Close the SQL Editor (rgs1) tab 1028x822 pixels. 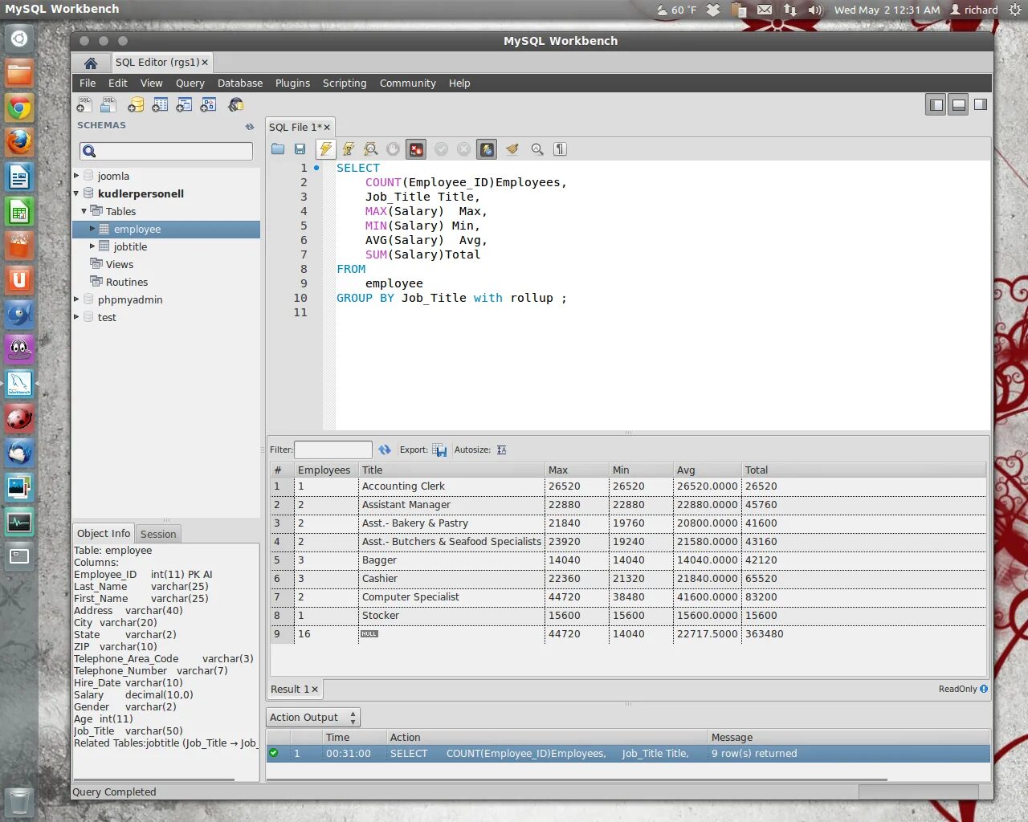pyautogui.click(x=205, y=63)
